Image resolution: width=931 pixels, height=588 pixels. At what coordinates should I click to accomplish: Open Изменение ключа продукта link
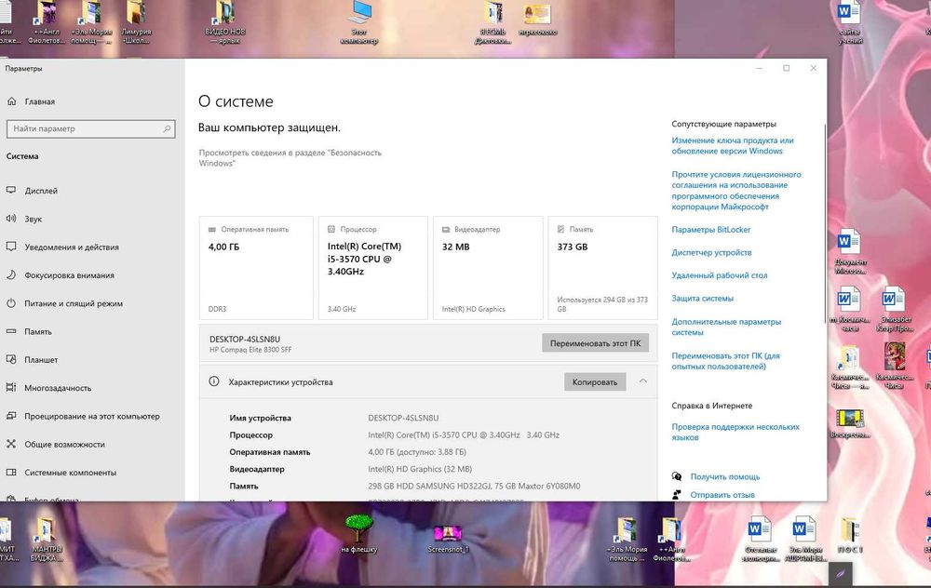point(732,146)
